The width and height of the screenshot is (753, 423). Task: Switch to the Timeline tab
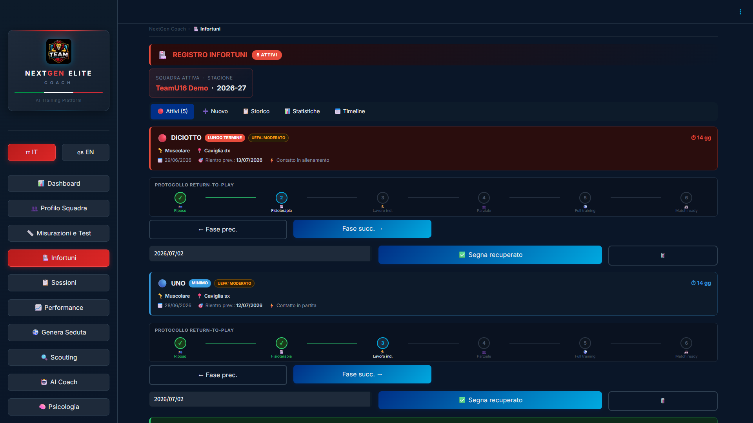point(350,111)
